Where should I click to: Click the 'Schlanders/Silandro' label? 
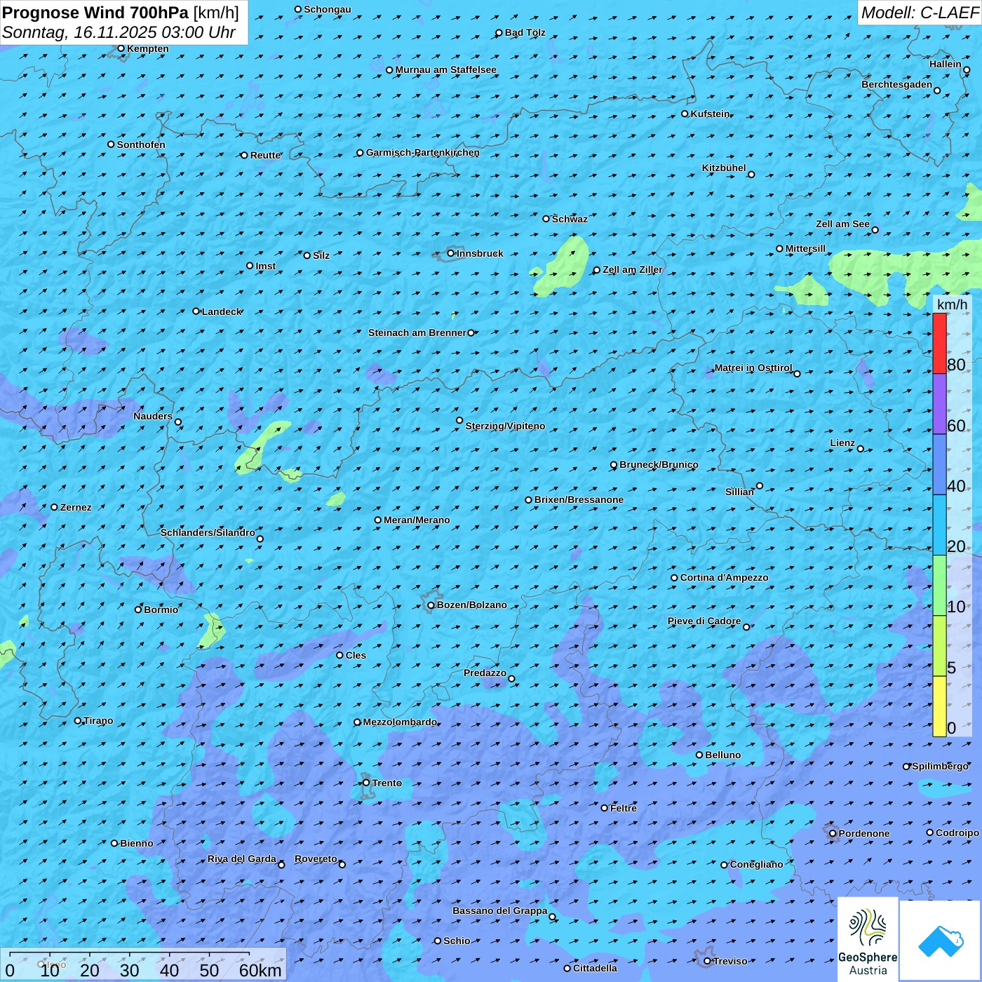tap(208, 532)
